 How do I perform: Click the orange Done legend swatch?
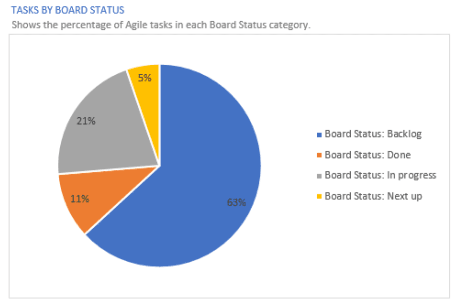(319, 155)
